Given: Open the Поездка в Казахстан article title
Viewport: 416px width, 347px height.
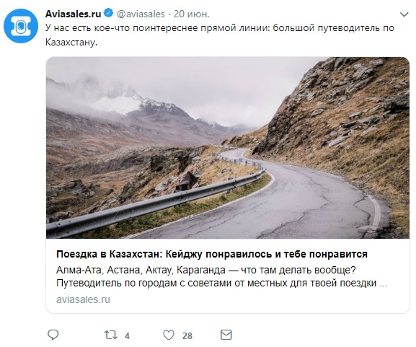Looking at the screenshot, I should (x=212, y=254).
